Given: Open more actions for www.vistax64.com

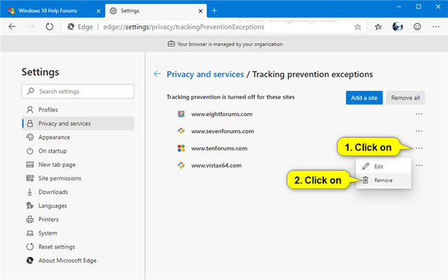Looking at the screenshot, I should [x=419, y=166].
